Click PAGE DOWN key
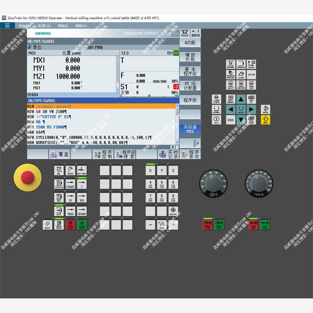The width and height of the screenshot is (313, 313). [x=251, y=120]
